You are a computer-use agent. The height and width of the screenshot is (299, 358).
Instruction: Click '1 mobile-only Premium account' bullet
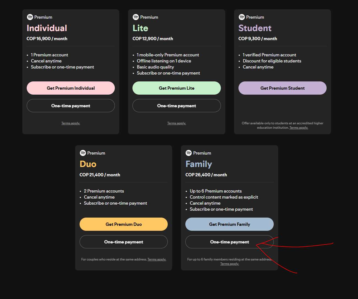pos(168,55)
